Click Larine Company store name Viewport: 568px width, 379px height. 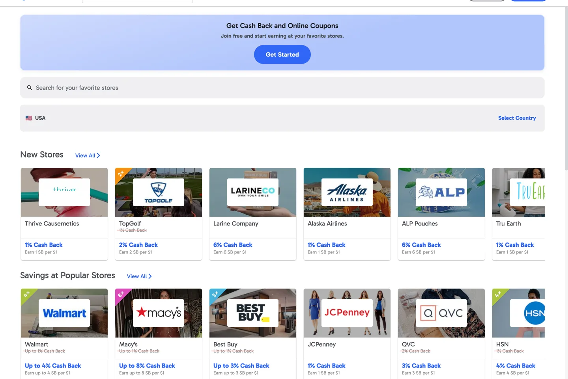pos(236,223)
